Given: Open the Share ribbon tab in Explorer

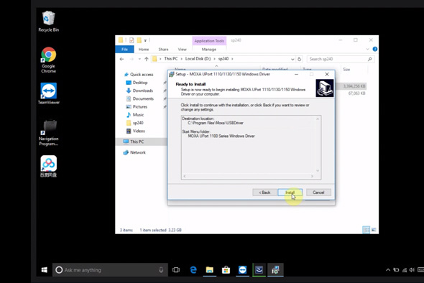Looking at the screenshot, I should coord(163,49).
